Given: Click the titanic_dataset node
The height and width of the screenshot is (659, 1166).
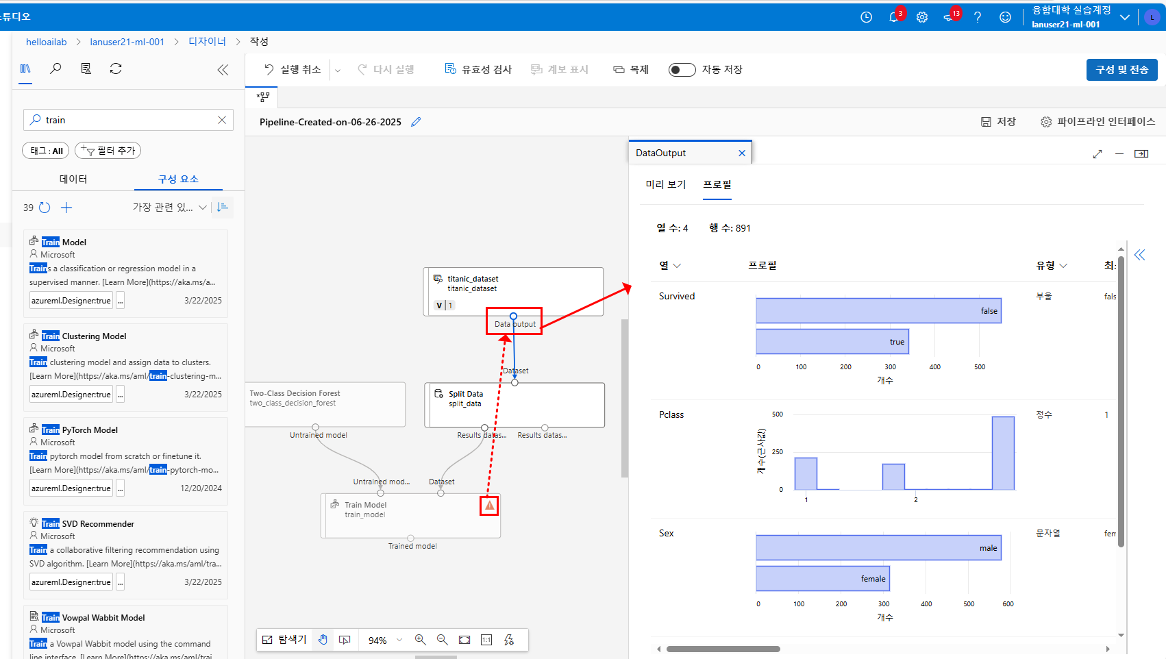Looking at the screenshot, I should (513, 291).
